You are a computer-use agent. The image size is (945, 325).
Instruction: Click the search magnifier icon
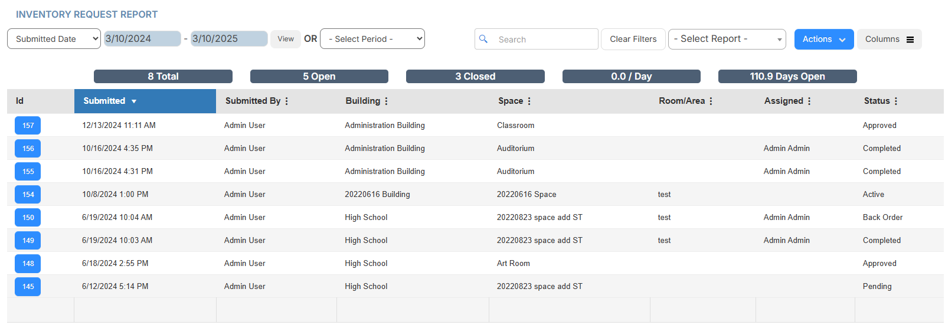483,39
